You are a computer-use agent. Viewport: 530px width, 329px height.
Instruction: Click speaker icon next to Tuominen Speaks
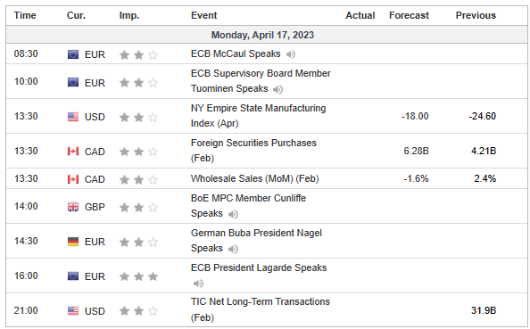[x=277, y=89]
